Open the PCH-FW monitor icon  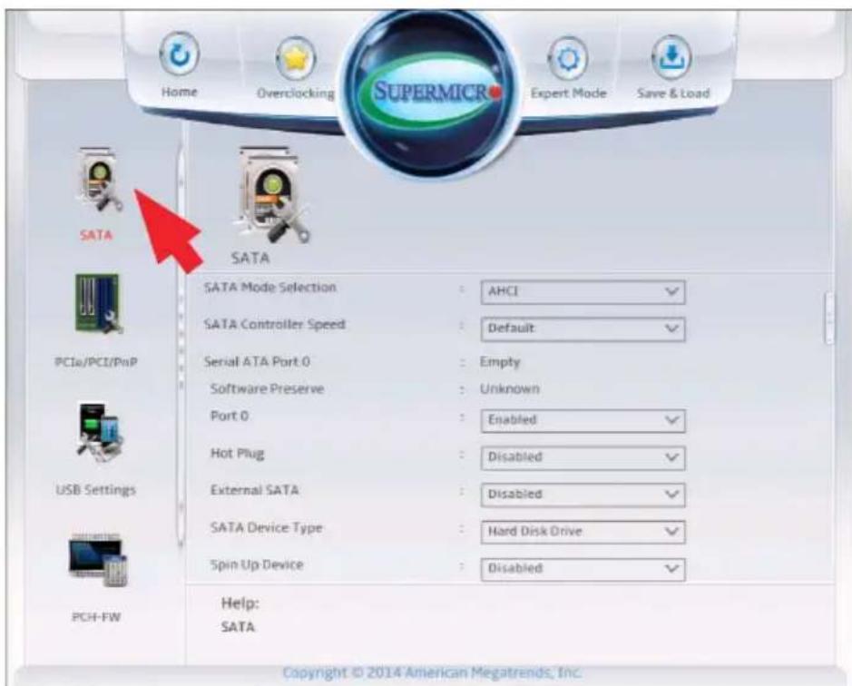click(98, 561)
